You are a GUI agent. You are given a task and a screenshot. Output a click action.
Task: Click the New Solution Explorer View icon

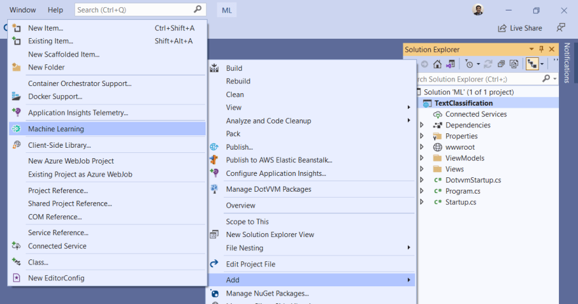(x=214, y=234)
